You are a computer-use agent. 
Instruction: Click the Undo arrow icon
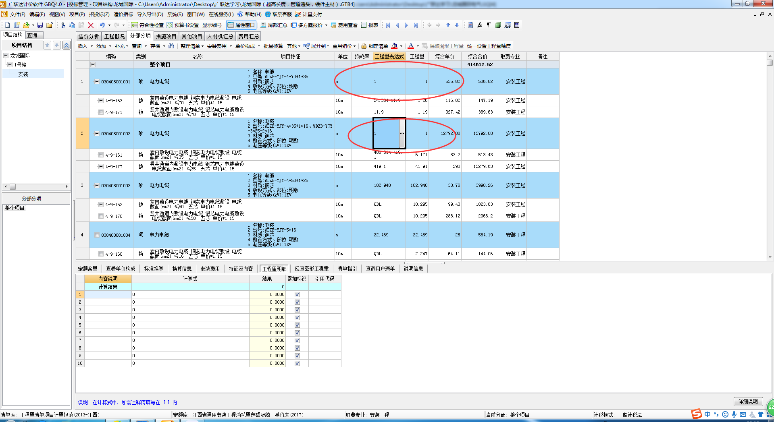tap(102, 25)
